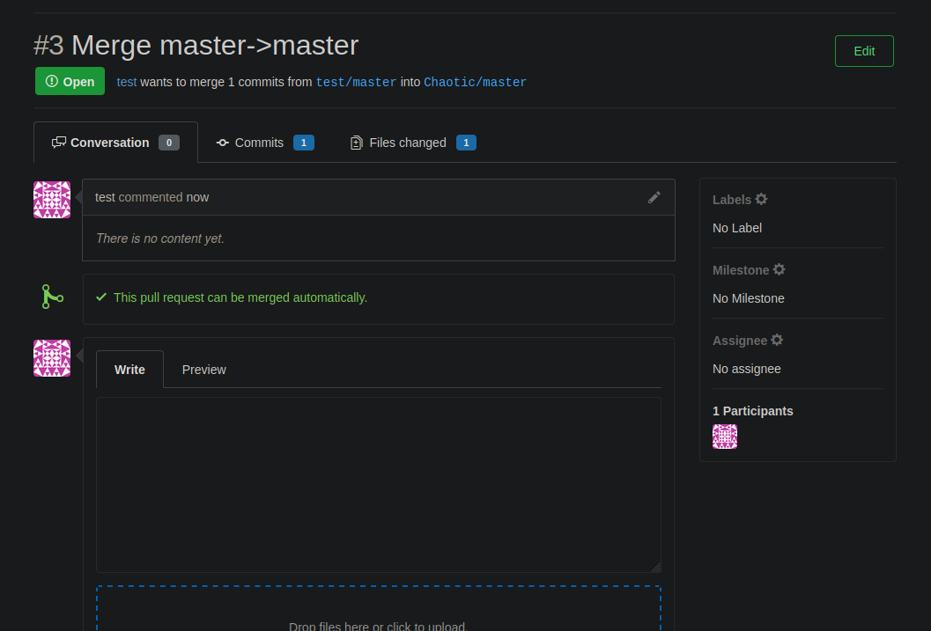Open the Chaotic/master branch link
The height and width of the screenshot is (631, 931).
[x=475, y=83]
